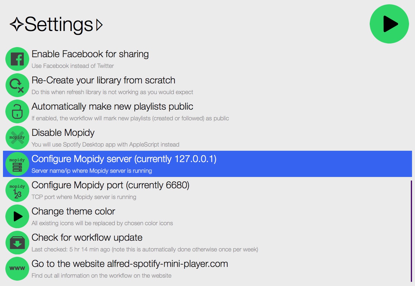Toggle automatically make new playlists public
This screenshot has height=286, width=415.
pos(207,111)
